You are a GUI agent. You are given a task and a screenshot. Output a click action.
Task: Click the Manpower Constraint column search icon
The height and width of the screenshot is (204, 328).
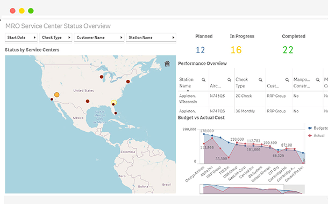pos(318,80)
